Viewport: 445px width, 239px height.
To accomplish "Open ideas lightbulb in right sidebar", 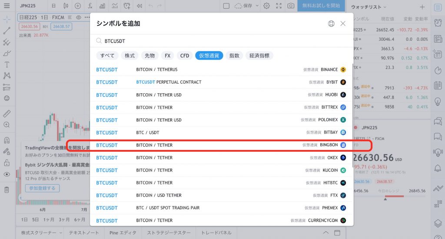I will click(438, 101).
